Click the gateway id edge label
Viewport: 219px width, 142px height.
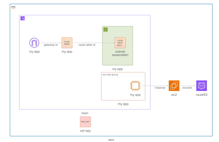[x=51, y=45]
